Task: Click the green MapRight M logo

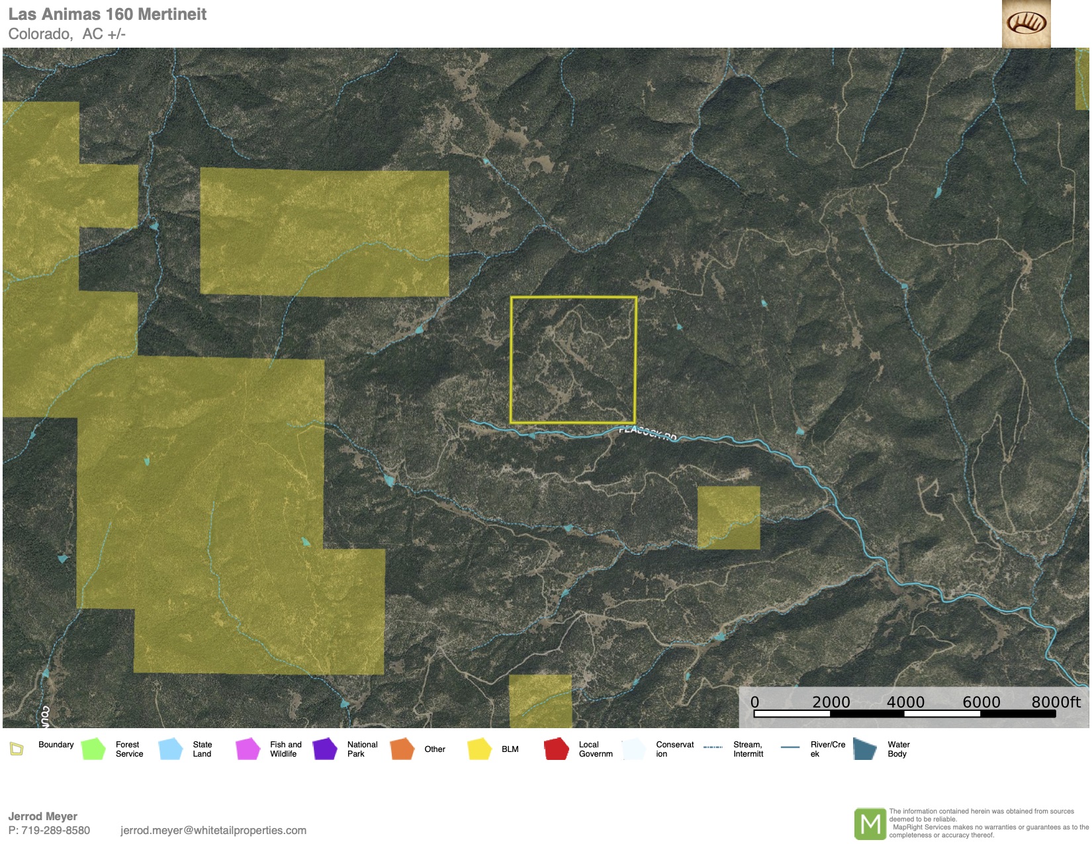Action: [x=869, y=823]
